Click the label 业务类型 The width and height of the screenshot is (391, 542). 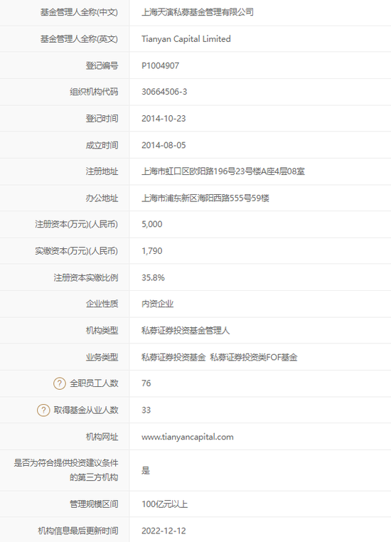click(x=102, y=357)
